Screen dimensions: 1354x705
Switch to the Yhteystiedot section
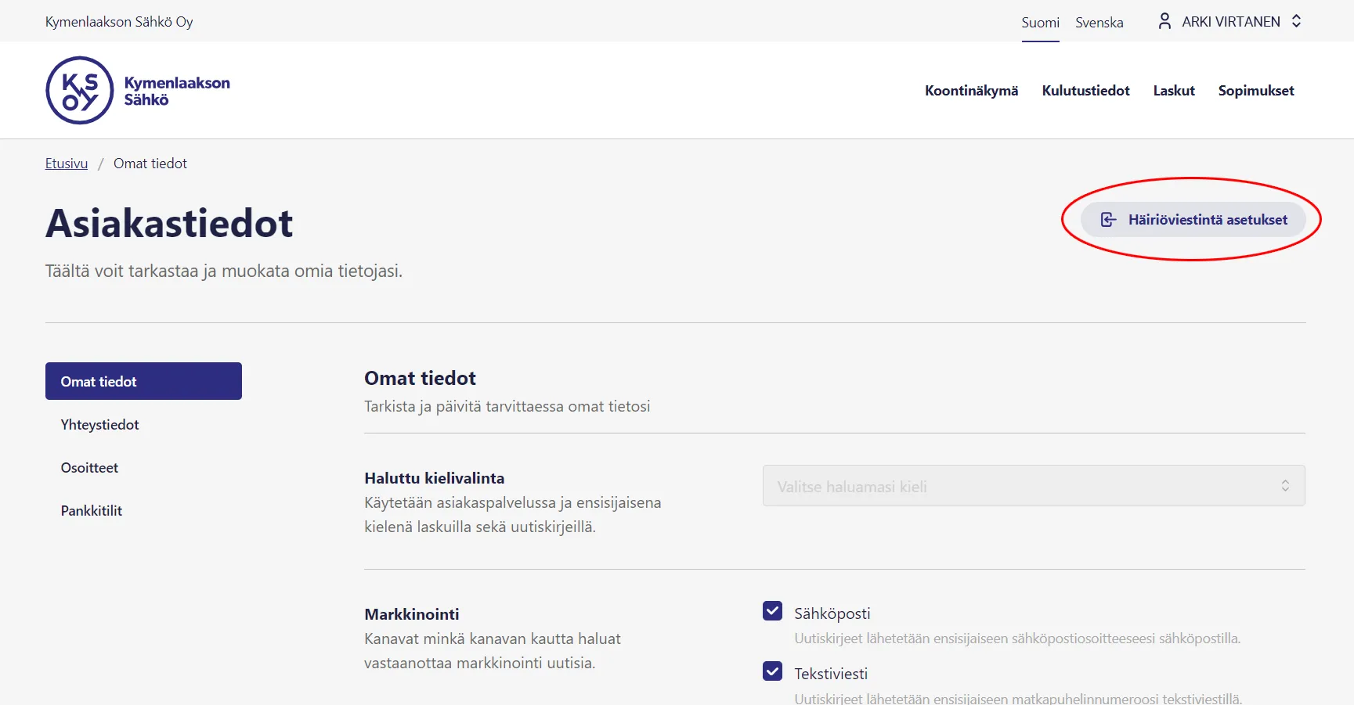[100, 425]
